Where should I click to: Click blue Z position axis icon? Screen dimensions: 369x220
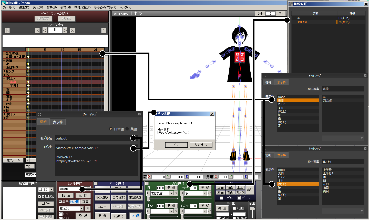point(187,177)
